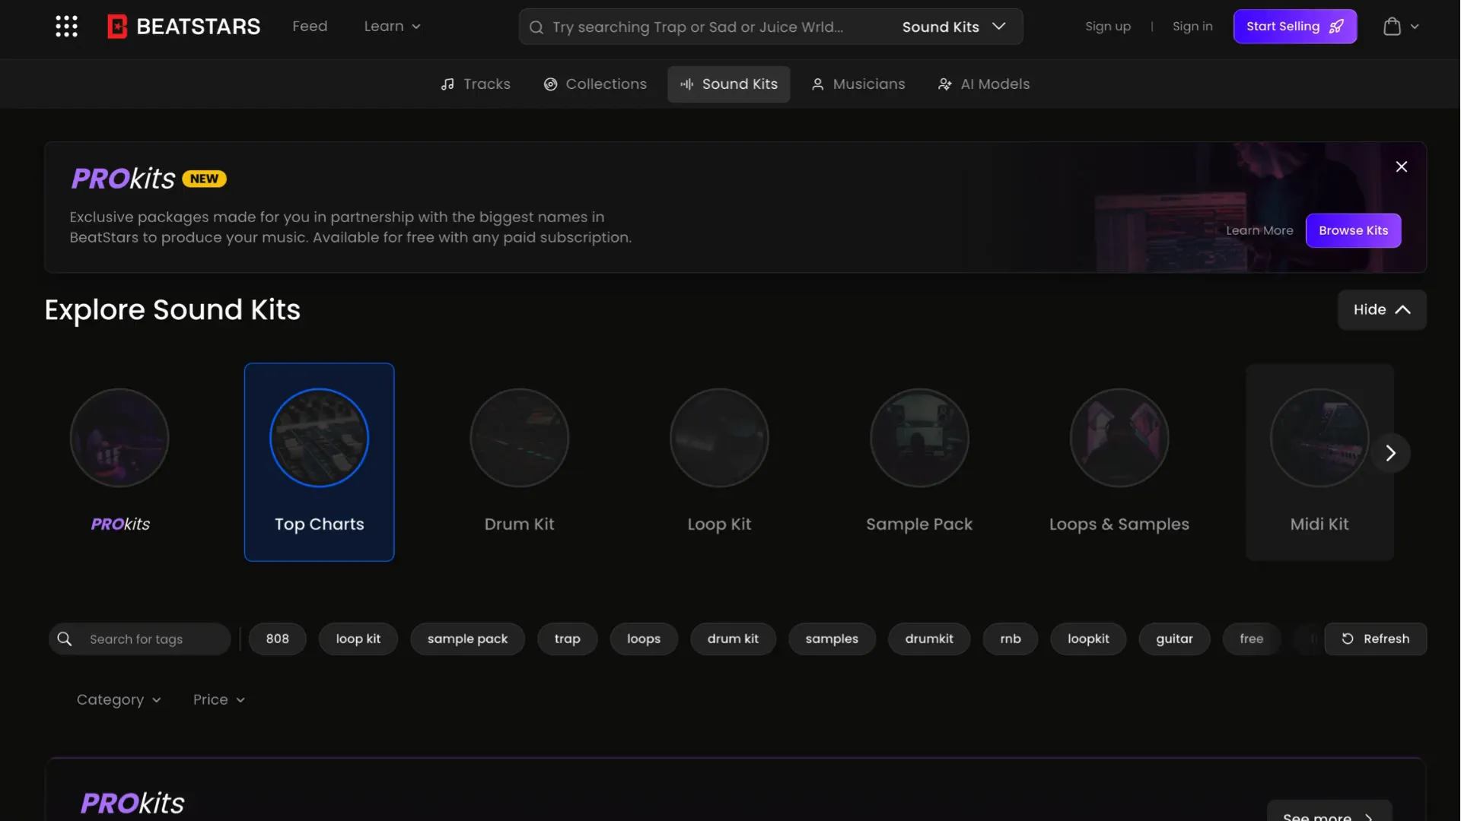Toggle the loops tag filter
This screenshot has width=1461, height=821.
click(x=644, y=639)
